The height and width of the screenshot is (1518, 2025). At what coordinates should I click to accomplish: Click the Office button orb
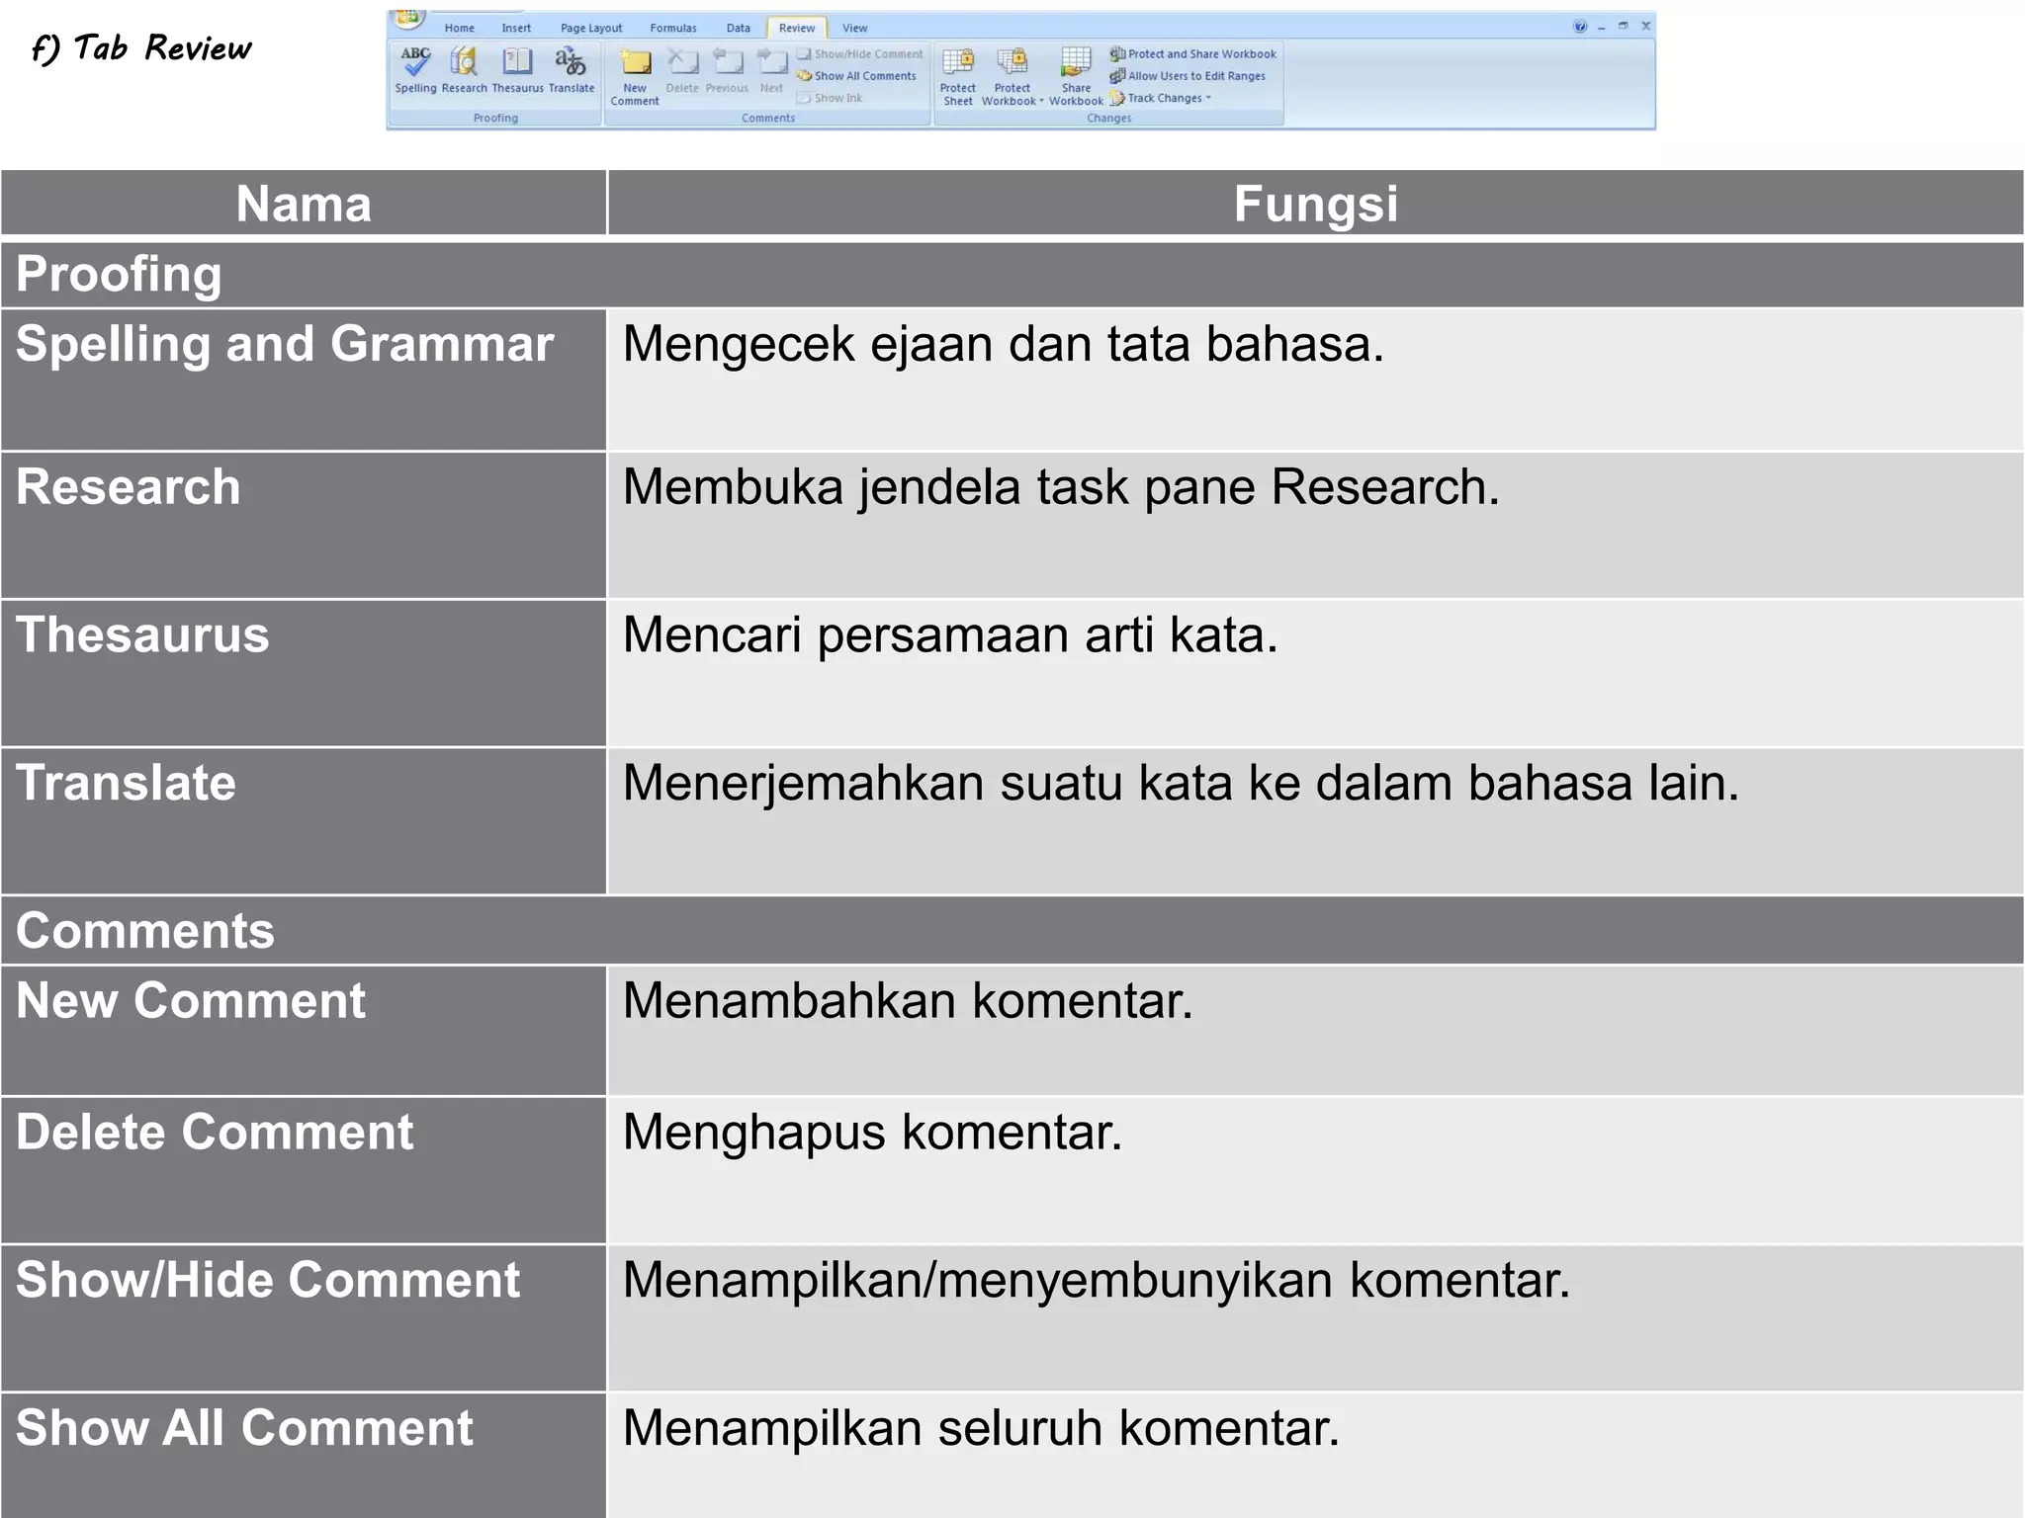(408, 19)
